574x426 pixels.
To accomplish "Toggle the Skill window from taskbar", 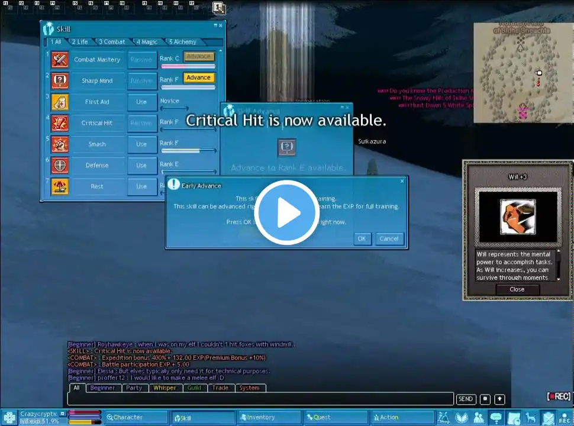I will [203, 418].
